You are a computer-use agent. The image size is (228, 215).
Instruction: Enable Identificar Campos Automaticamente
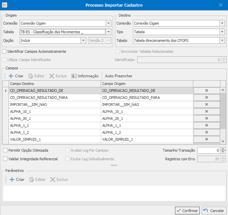tap(4, 51)
